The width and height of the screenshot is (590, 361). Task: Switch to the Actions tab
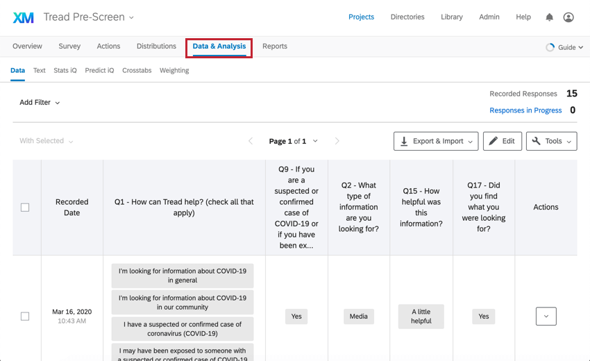coord(108,47)
